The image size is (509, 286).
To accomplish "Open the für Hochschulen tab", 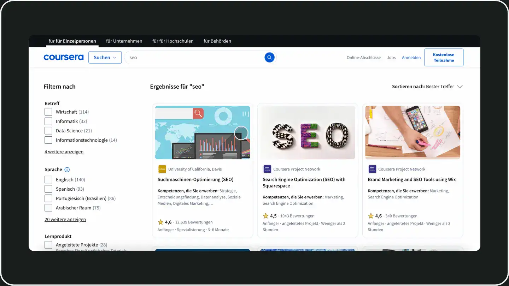I will 173,41.
